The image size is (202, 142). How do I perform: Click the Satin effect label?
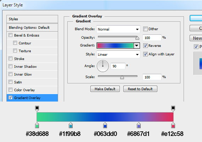[18, 82]
